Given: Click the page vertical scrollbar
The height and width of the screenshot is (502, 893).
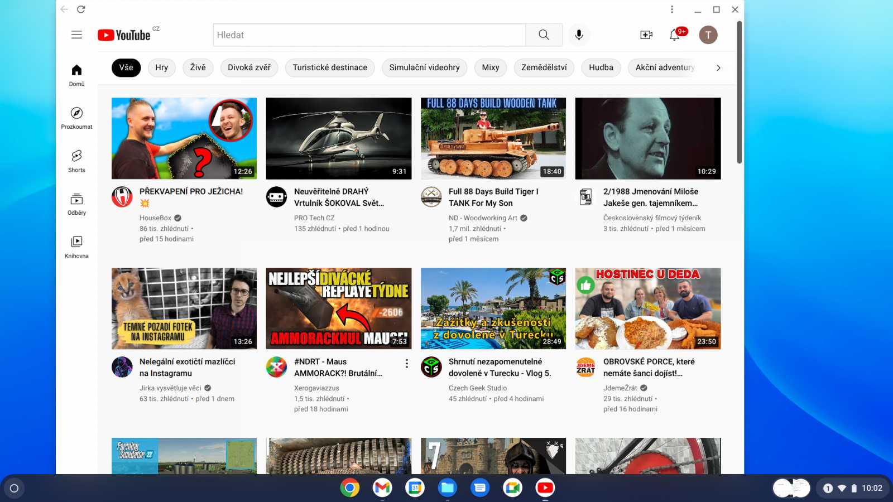Looking at the screenshot, I should coord(740,92).
